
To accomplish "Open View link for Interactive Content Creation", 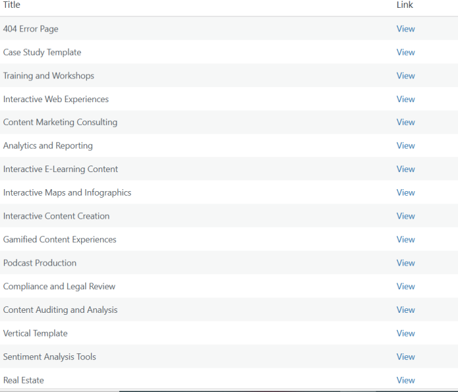I will 406,216.
